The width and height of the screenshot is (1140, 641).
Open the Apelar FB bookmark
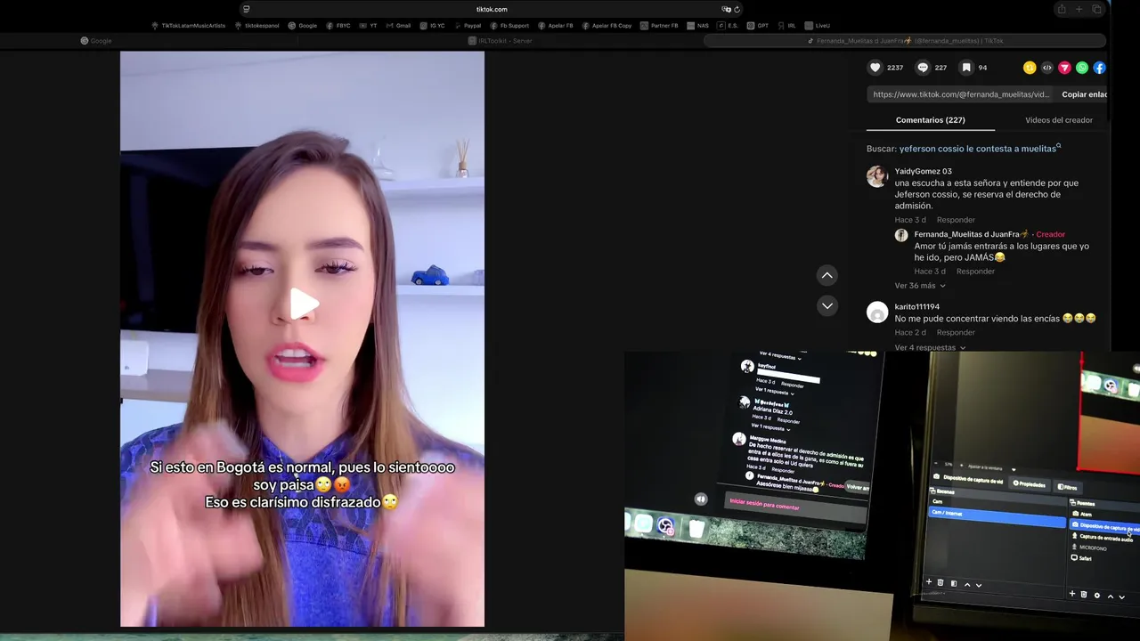(556, 26)
